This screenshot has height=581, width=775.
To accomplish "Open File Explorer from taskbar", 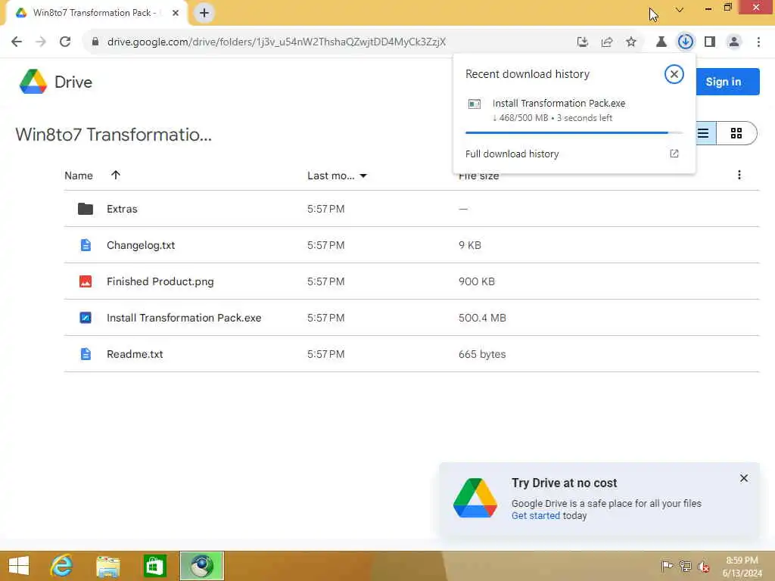I will 107,566.
